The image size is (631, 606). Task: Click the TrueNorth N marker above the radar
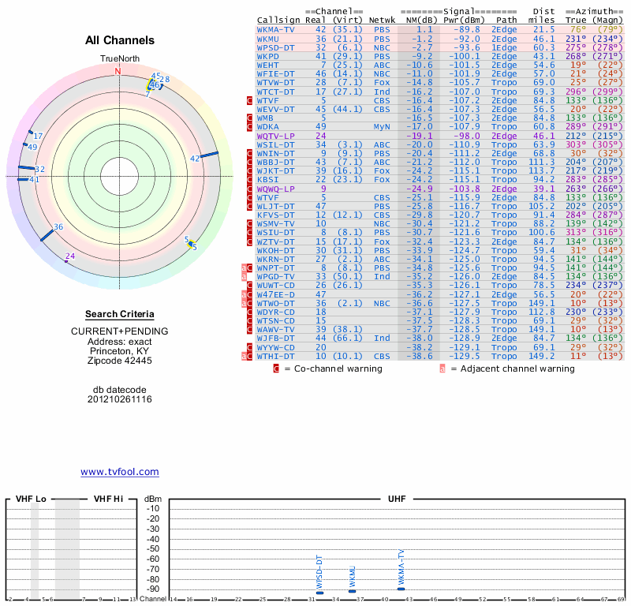tap(118, 71)
